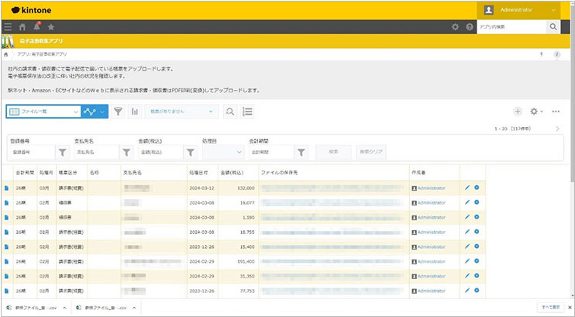Click the help question mark icon
Screen dimensions: 575x317
click(x=470, y=27)
